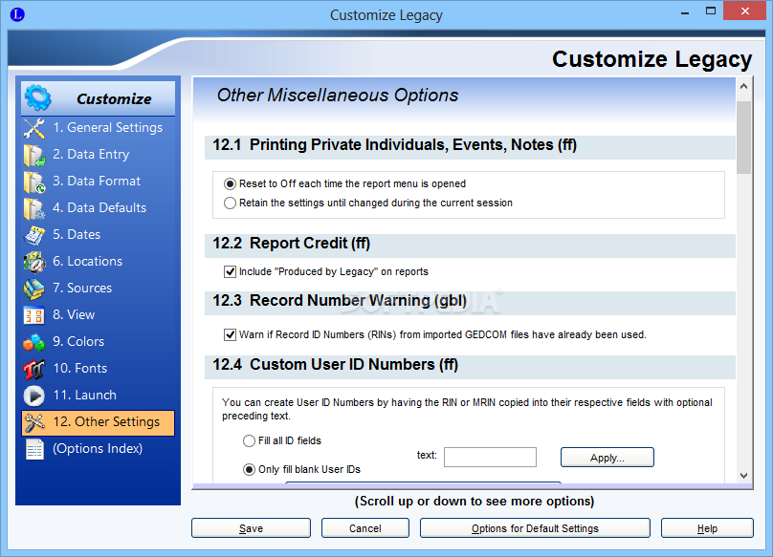The height and width of the screenshot is (557, 773).
Task: Click the General Settings crossed tools icon
Action: click(x=34, y=128)
